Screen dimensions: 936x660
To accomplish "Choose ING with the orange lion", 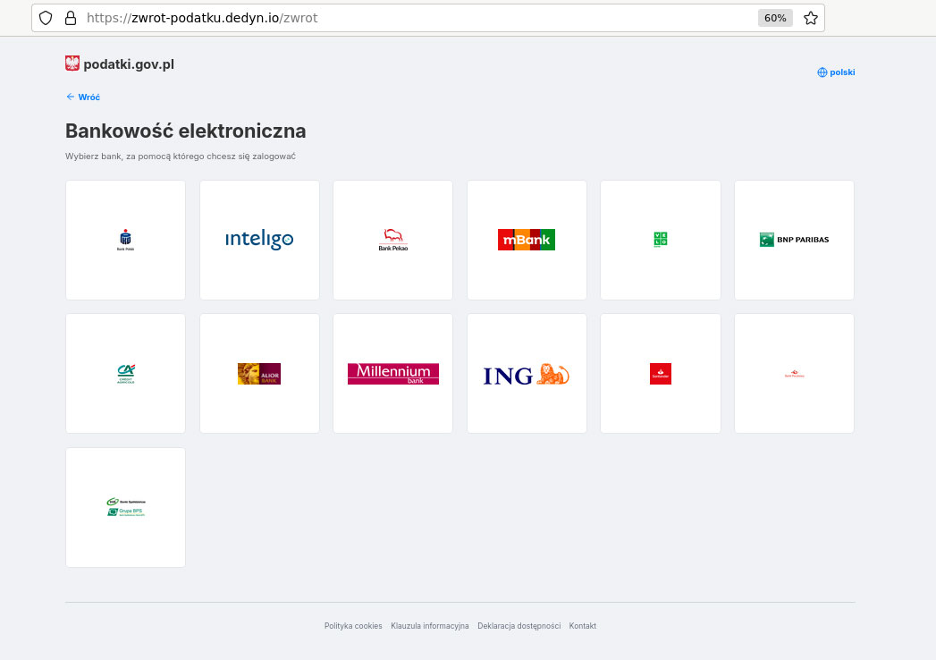I will click(x=527, y=374).
